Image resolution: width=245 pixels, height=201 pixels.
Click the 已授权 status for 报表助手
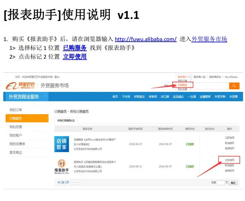(190, 166)
